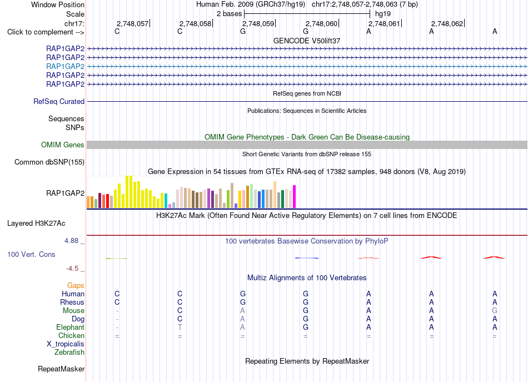Click the hg19 label next to scale bar
Image resolution: width=528 pixels, height=382 pixels.
(383, 14)
